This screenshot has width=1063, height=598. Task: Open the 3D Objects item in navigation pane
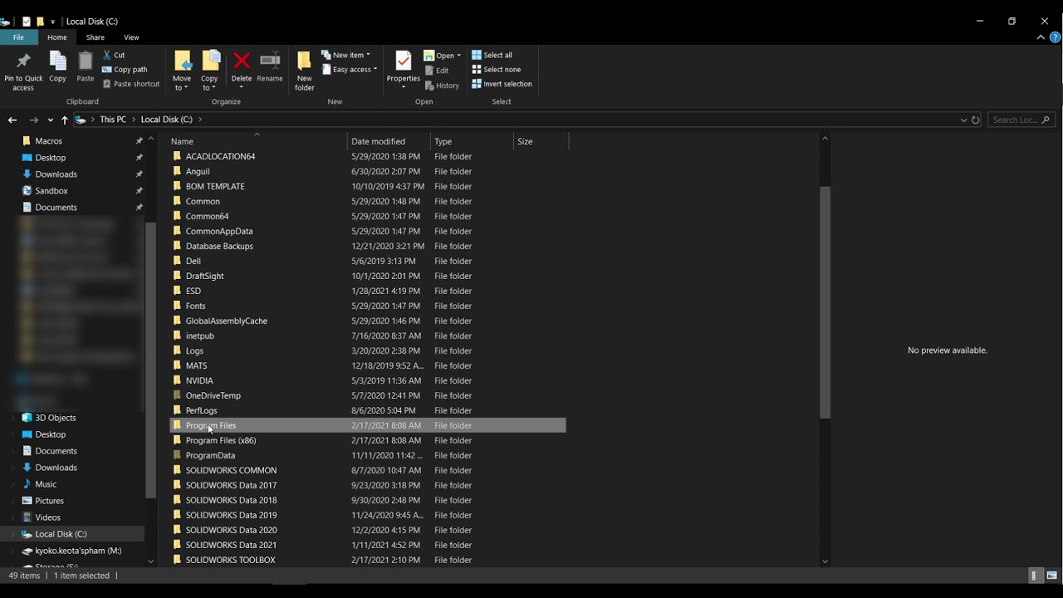coord(56,418)
